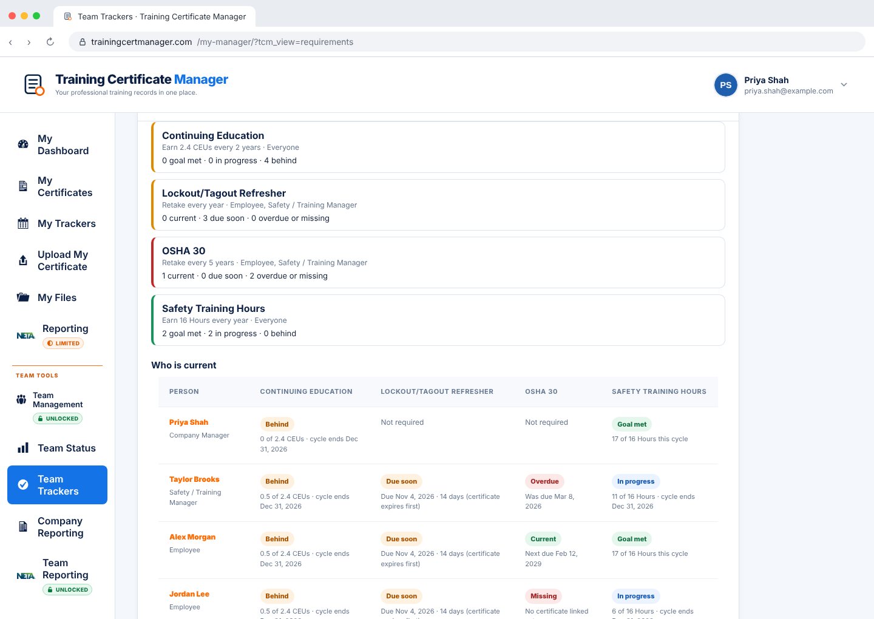Screen dimensions: 874x619
Task: Click the NETA logo beside Team Reporting
Action: pyautogui.click(x=25, y=576)
